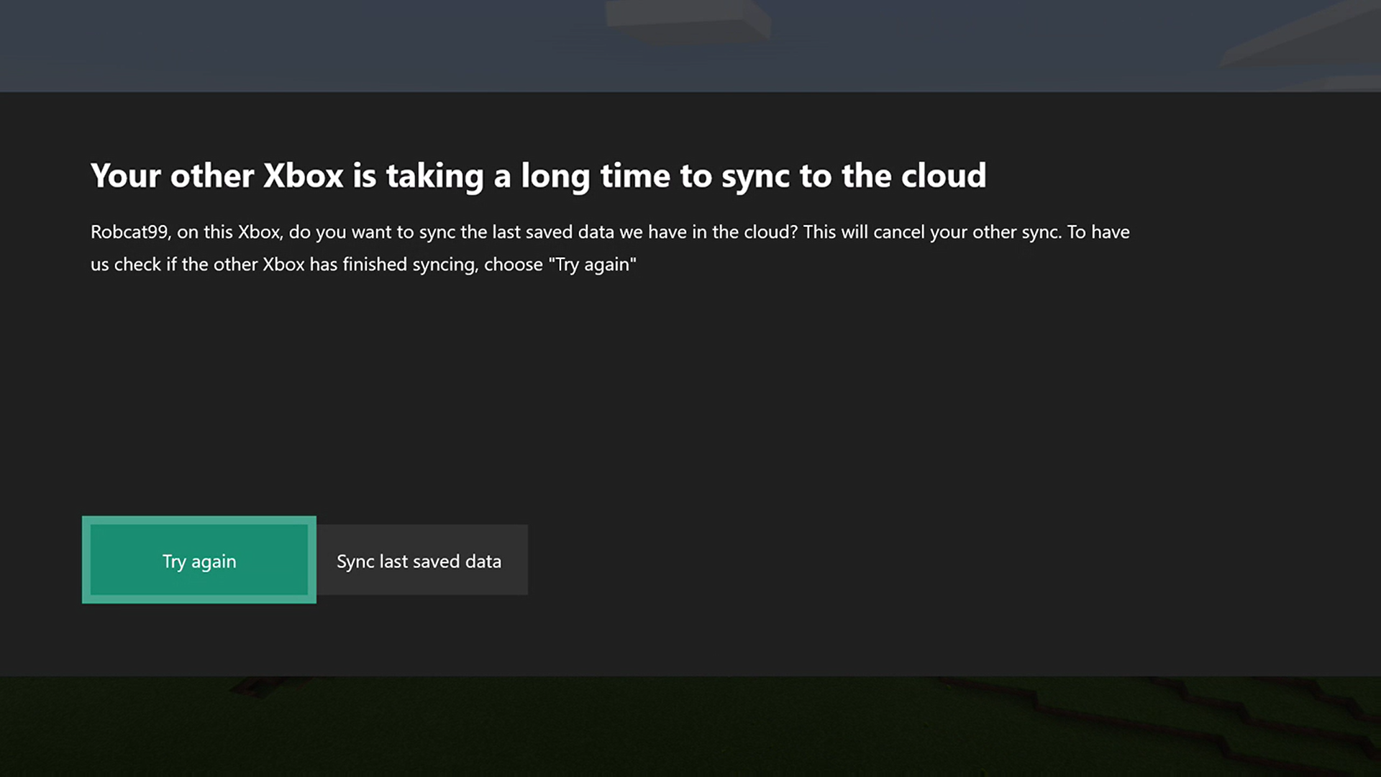Click the words "long time" in the headline
The width and height of the screenshot is (1381, 777).
(596, 176)
